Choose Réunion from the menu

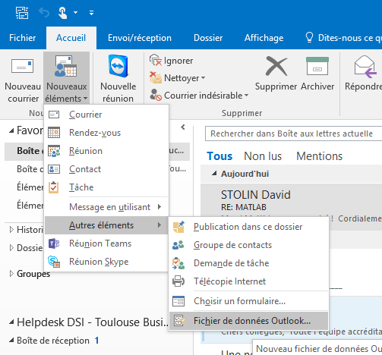[106, 151]
